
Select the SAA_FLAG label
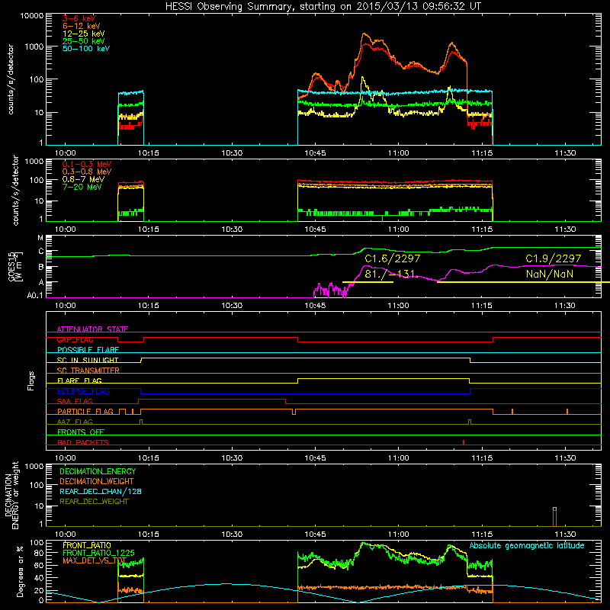click(x=75, y=401)
